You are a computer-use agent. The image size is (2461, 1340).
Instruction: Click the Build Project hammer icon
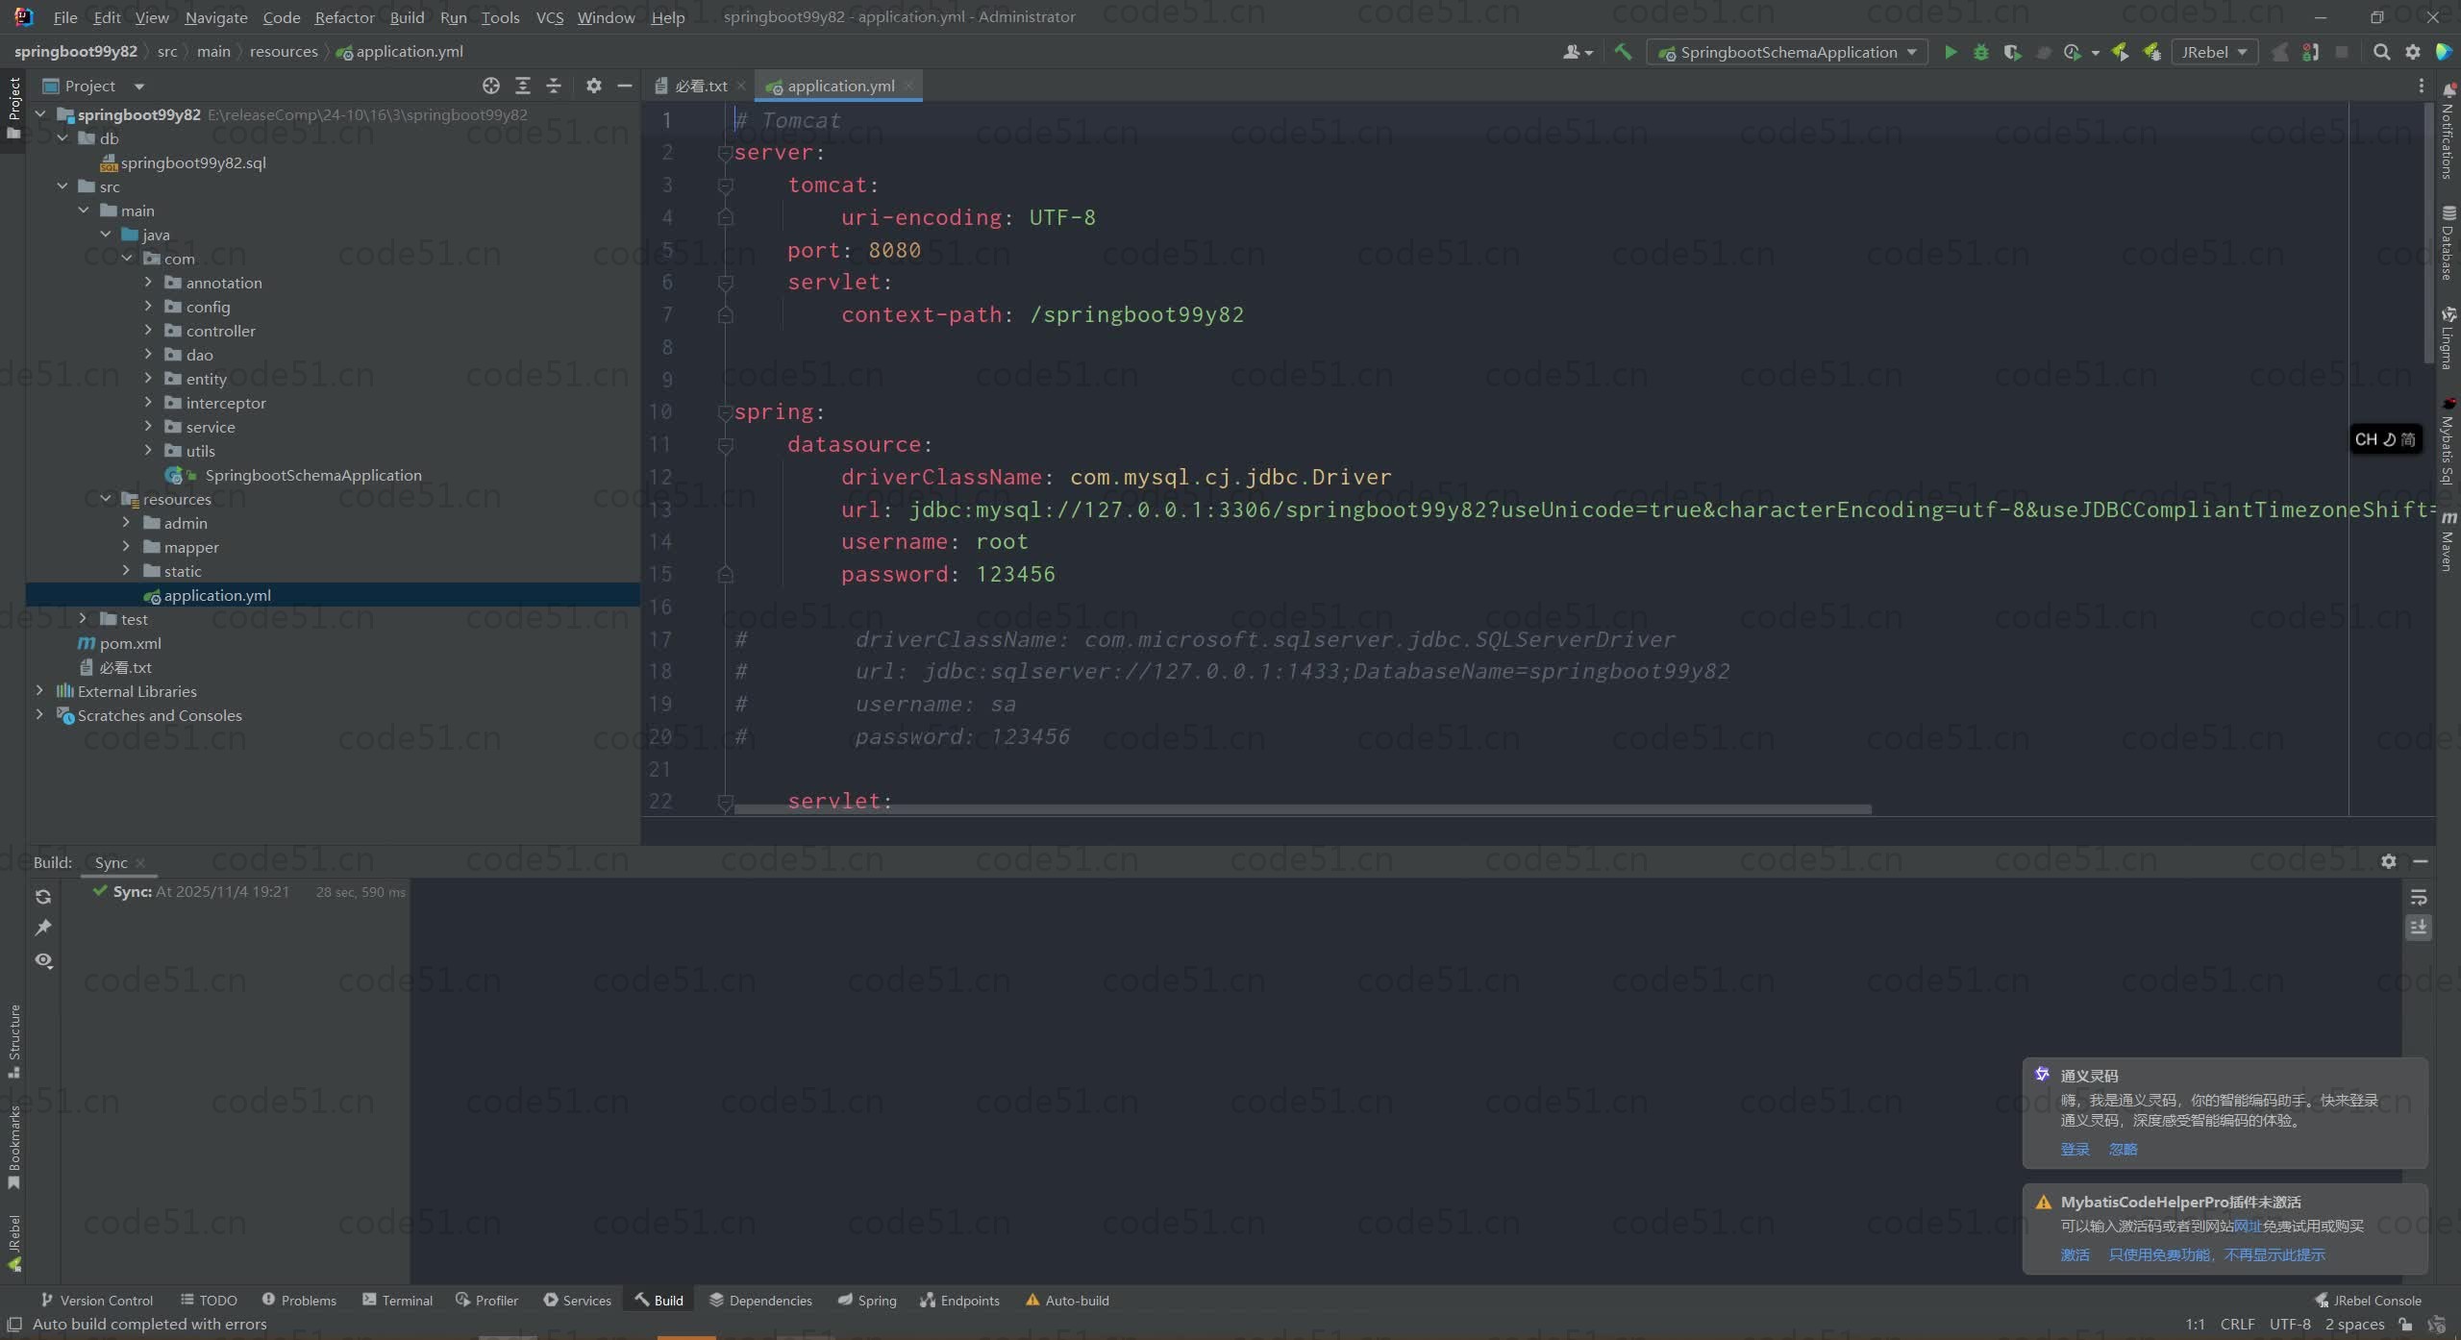pos(1623,52)
